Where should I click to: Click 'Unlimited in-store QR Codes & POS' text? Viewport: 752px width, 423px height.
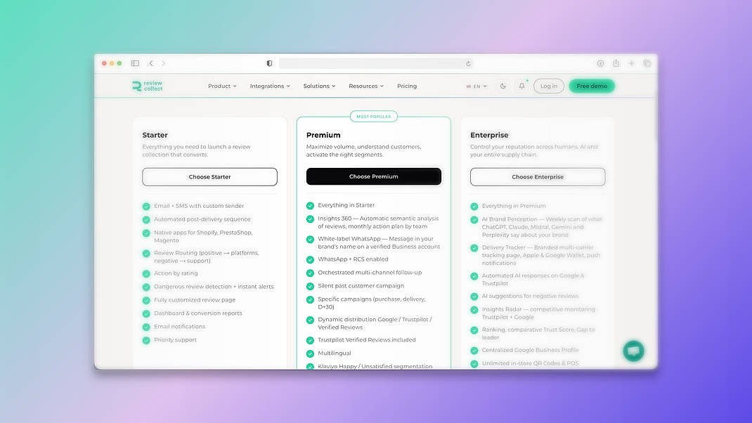(x=531, y=363)
